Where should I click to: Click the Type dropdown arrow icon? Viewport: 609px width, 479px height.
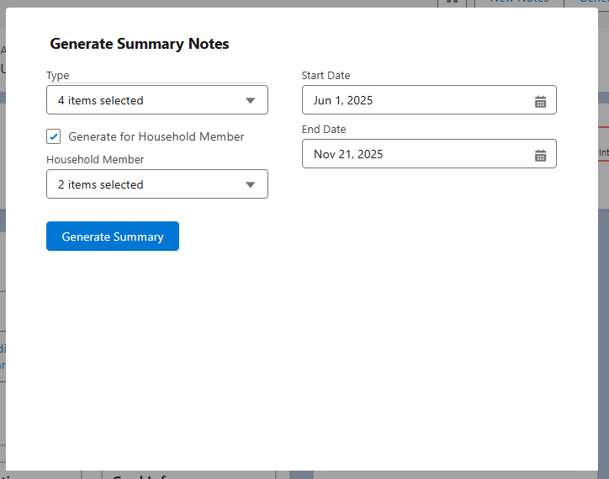tap(250, 100)
